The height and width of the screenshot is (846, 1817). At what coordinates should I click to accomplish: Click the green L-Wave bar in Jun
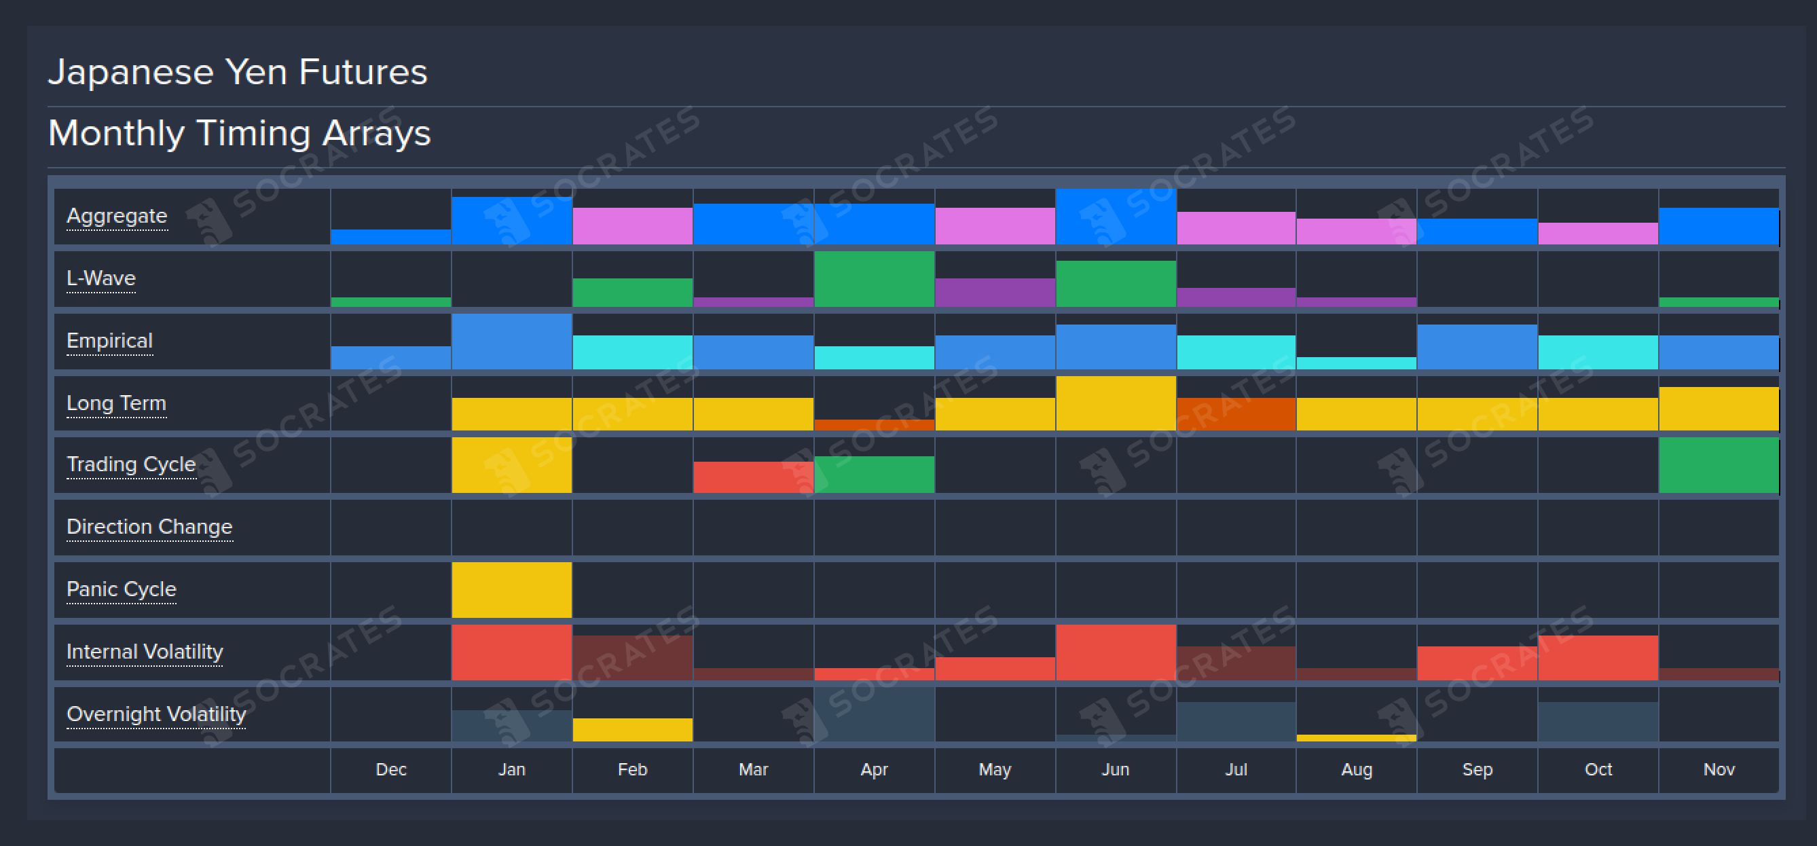(1115, 284)
